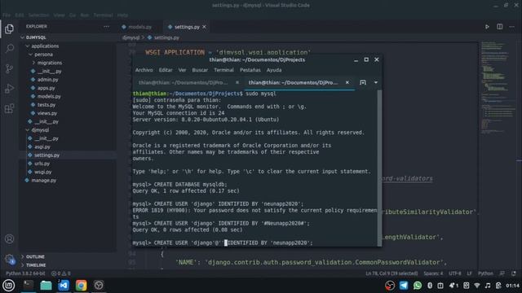The height and width of the screenshot is (293, 522).
Task: Collapse the djmysql folder
Action: pyautogui.click(x=68, y=130)
